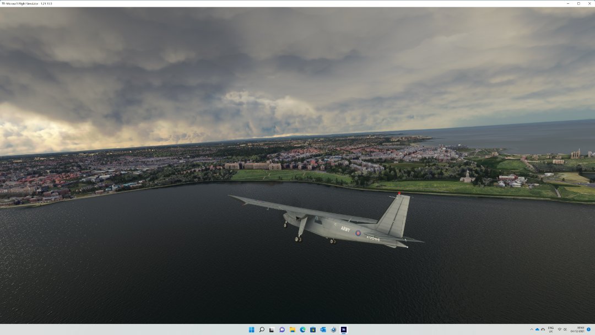Close the Flight Simulator window
The width and height of the screenshot is (595, 335).
[x=589, y=3]
